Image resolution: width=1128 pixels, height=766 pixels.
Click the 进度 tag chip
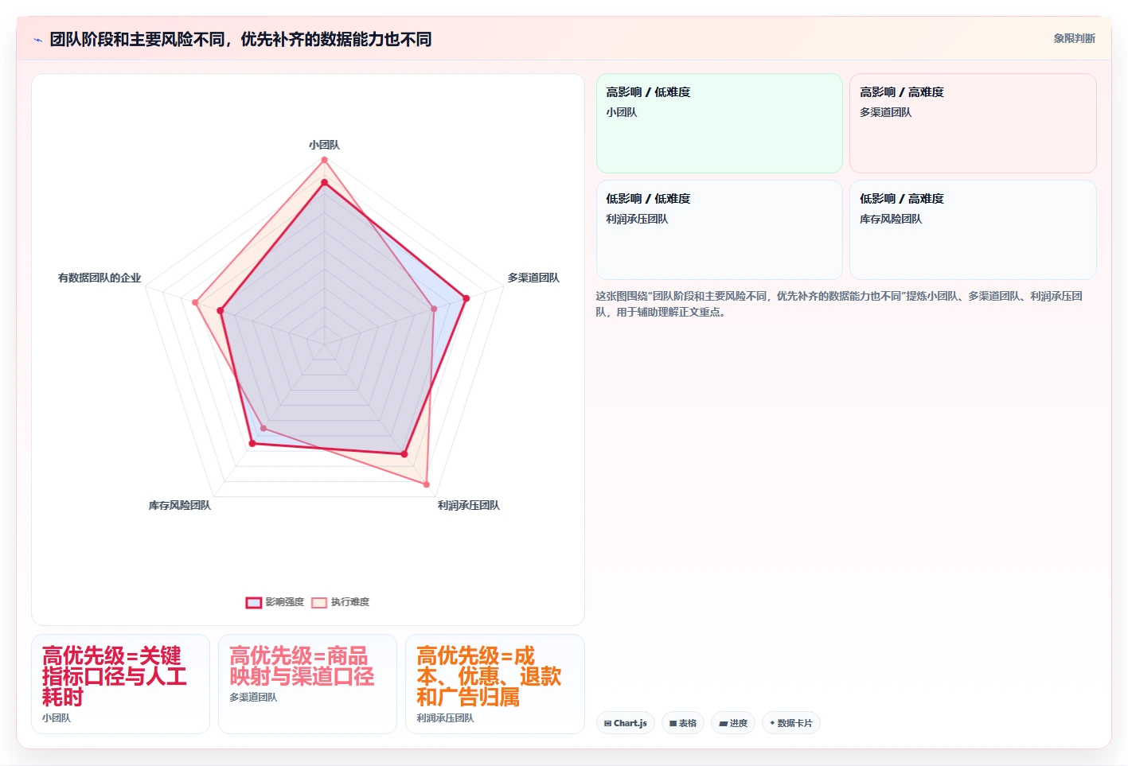tap(733, 723)
